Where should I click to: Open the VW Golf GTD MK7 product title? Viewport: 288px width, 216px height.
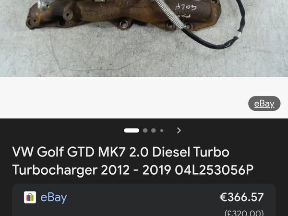[x=133, y=161]
